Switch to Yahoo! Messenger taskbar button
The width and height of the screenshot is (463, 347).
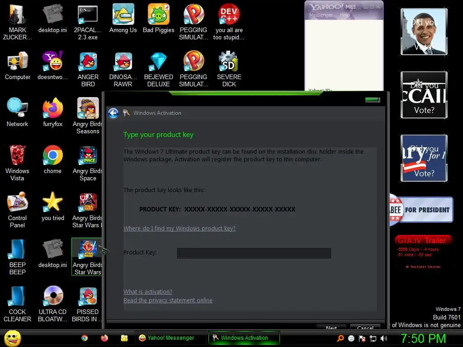170,338
